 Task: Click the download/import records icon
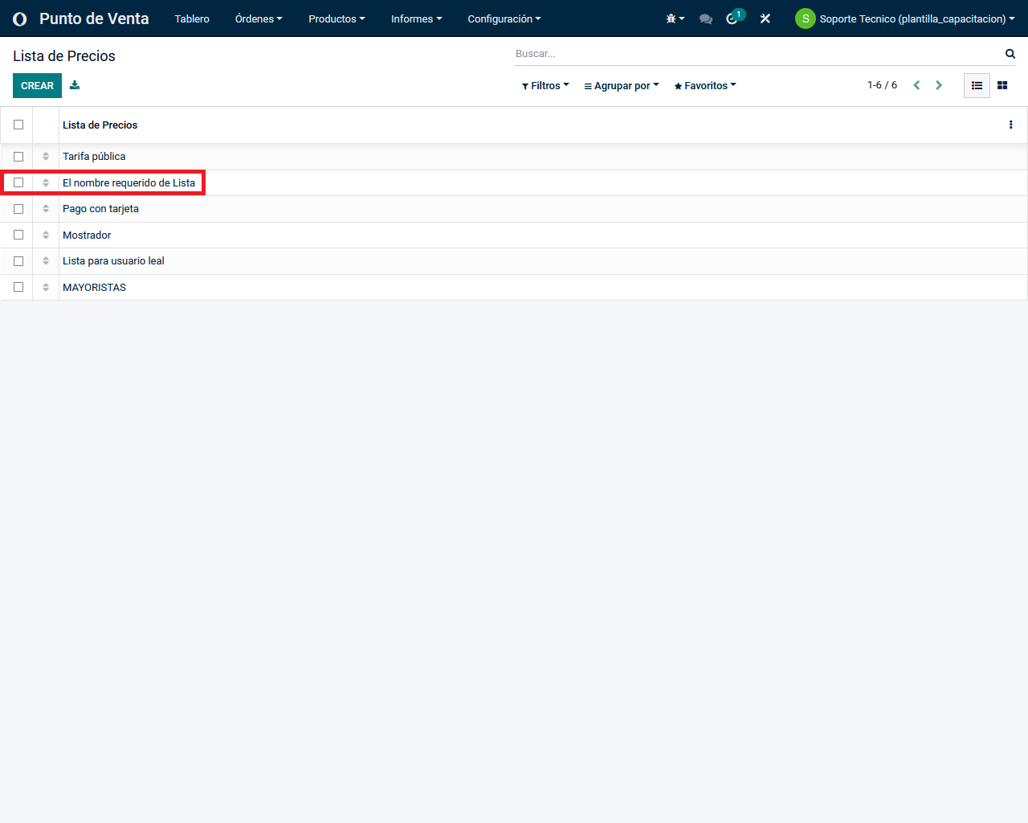[x=75, y=85]
